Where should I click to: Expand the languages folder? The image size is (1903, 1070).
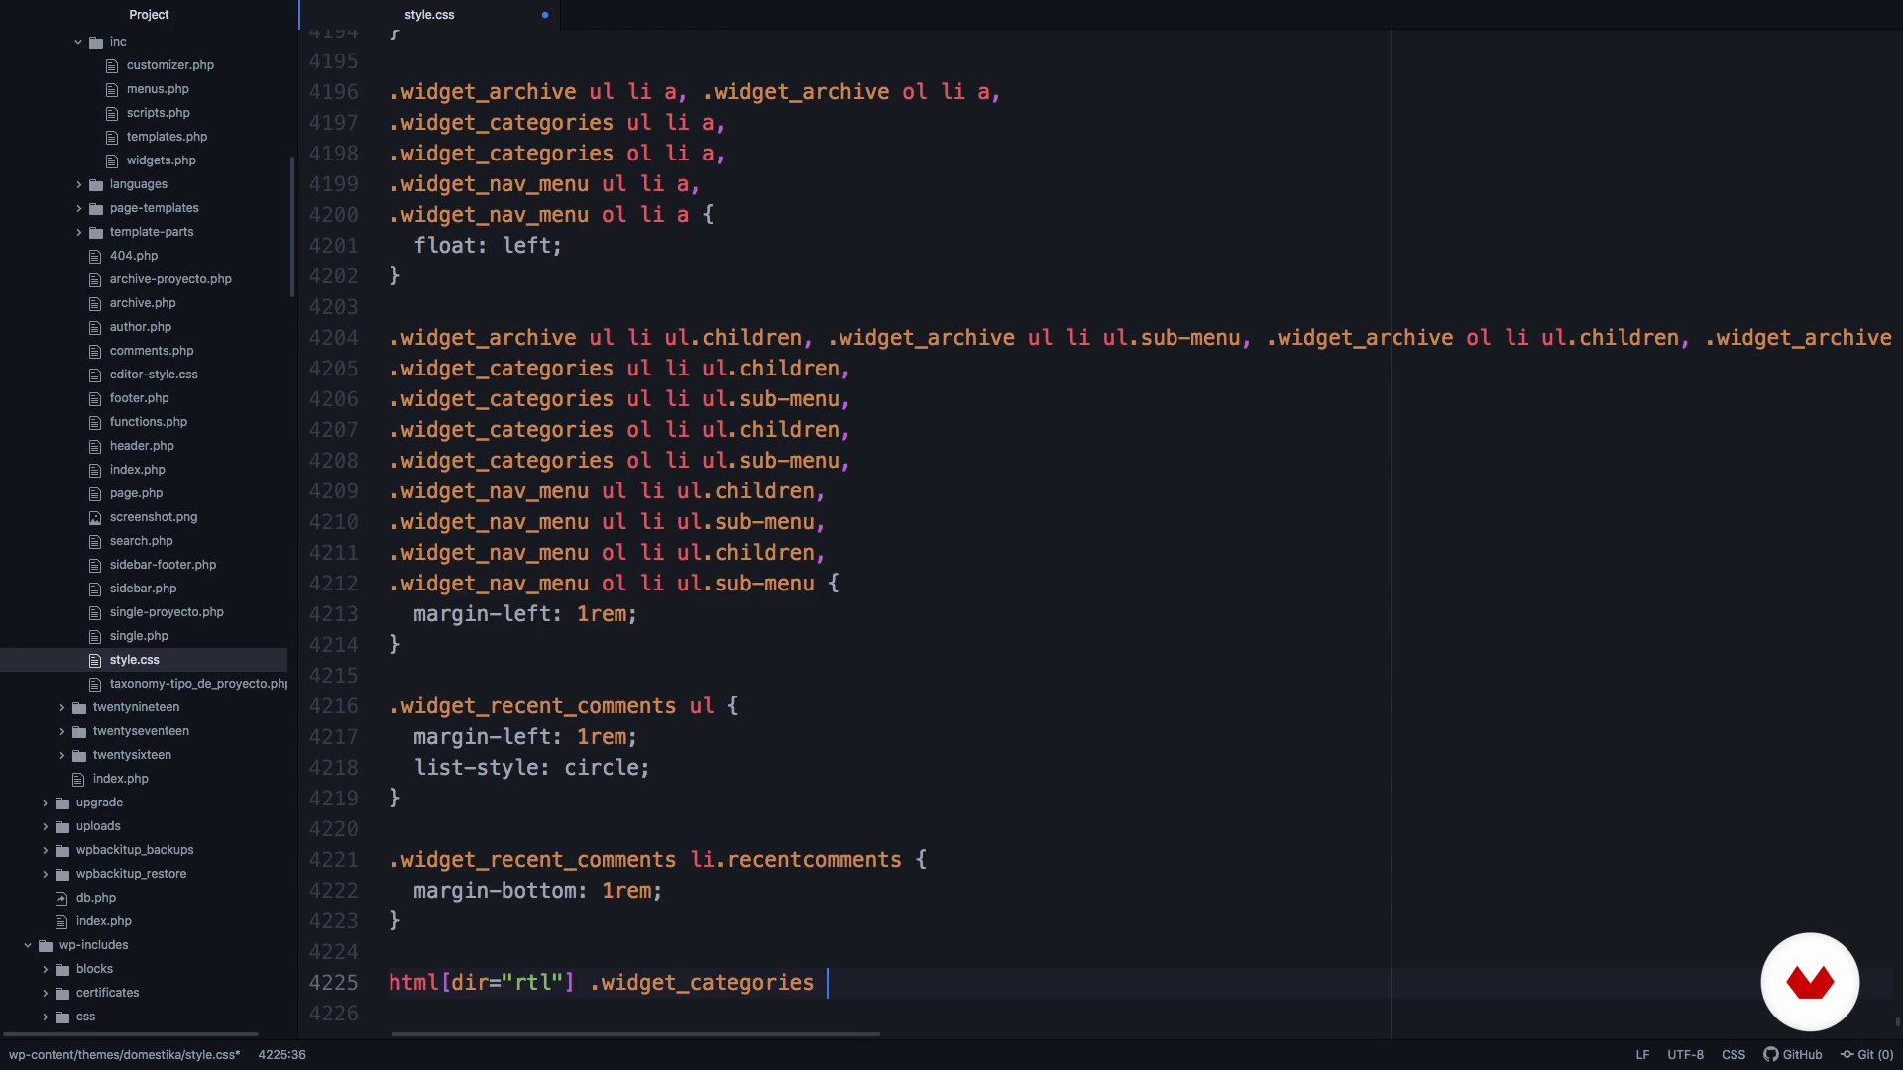click(78, 184)
